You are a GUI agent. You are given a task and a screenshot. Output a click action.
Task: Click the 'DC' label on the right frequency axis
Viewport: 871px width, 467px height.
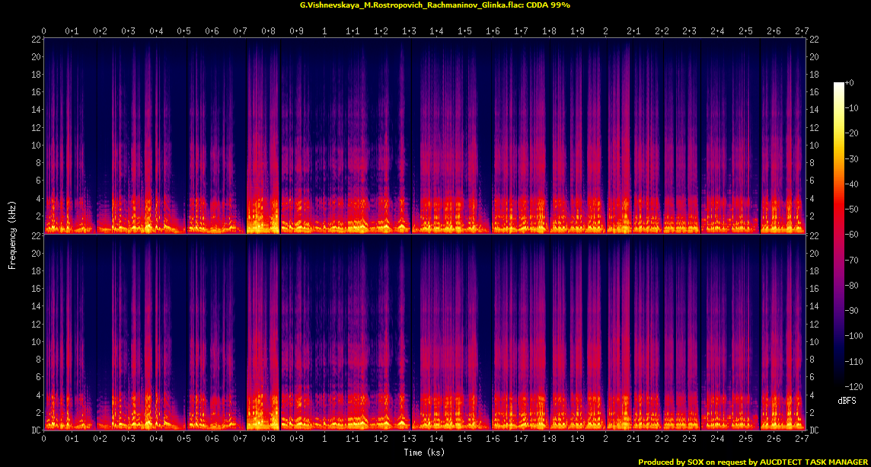tap(815, 430)
